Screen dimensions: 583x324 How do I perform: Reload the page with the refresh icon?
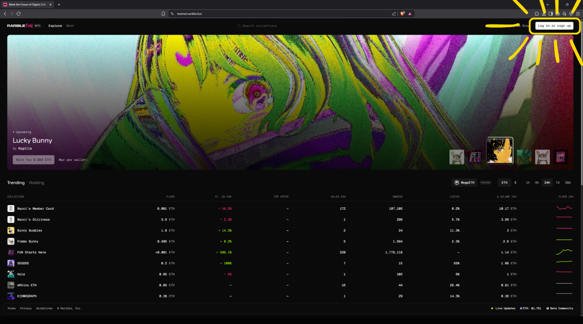click(x=19, y=14)
